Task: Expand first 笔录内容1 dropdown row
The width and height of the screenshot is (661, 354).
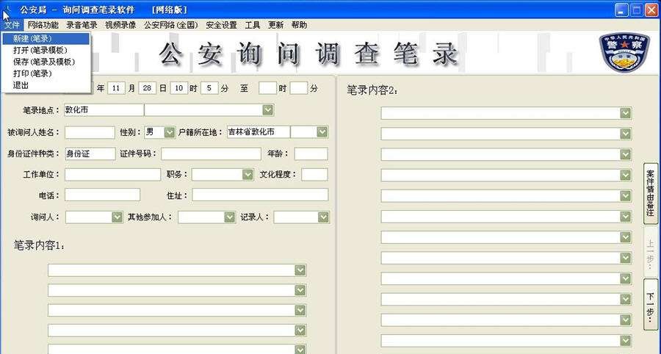Action: pyautogui.click(x=300, y=270)
